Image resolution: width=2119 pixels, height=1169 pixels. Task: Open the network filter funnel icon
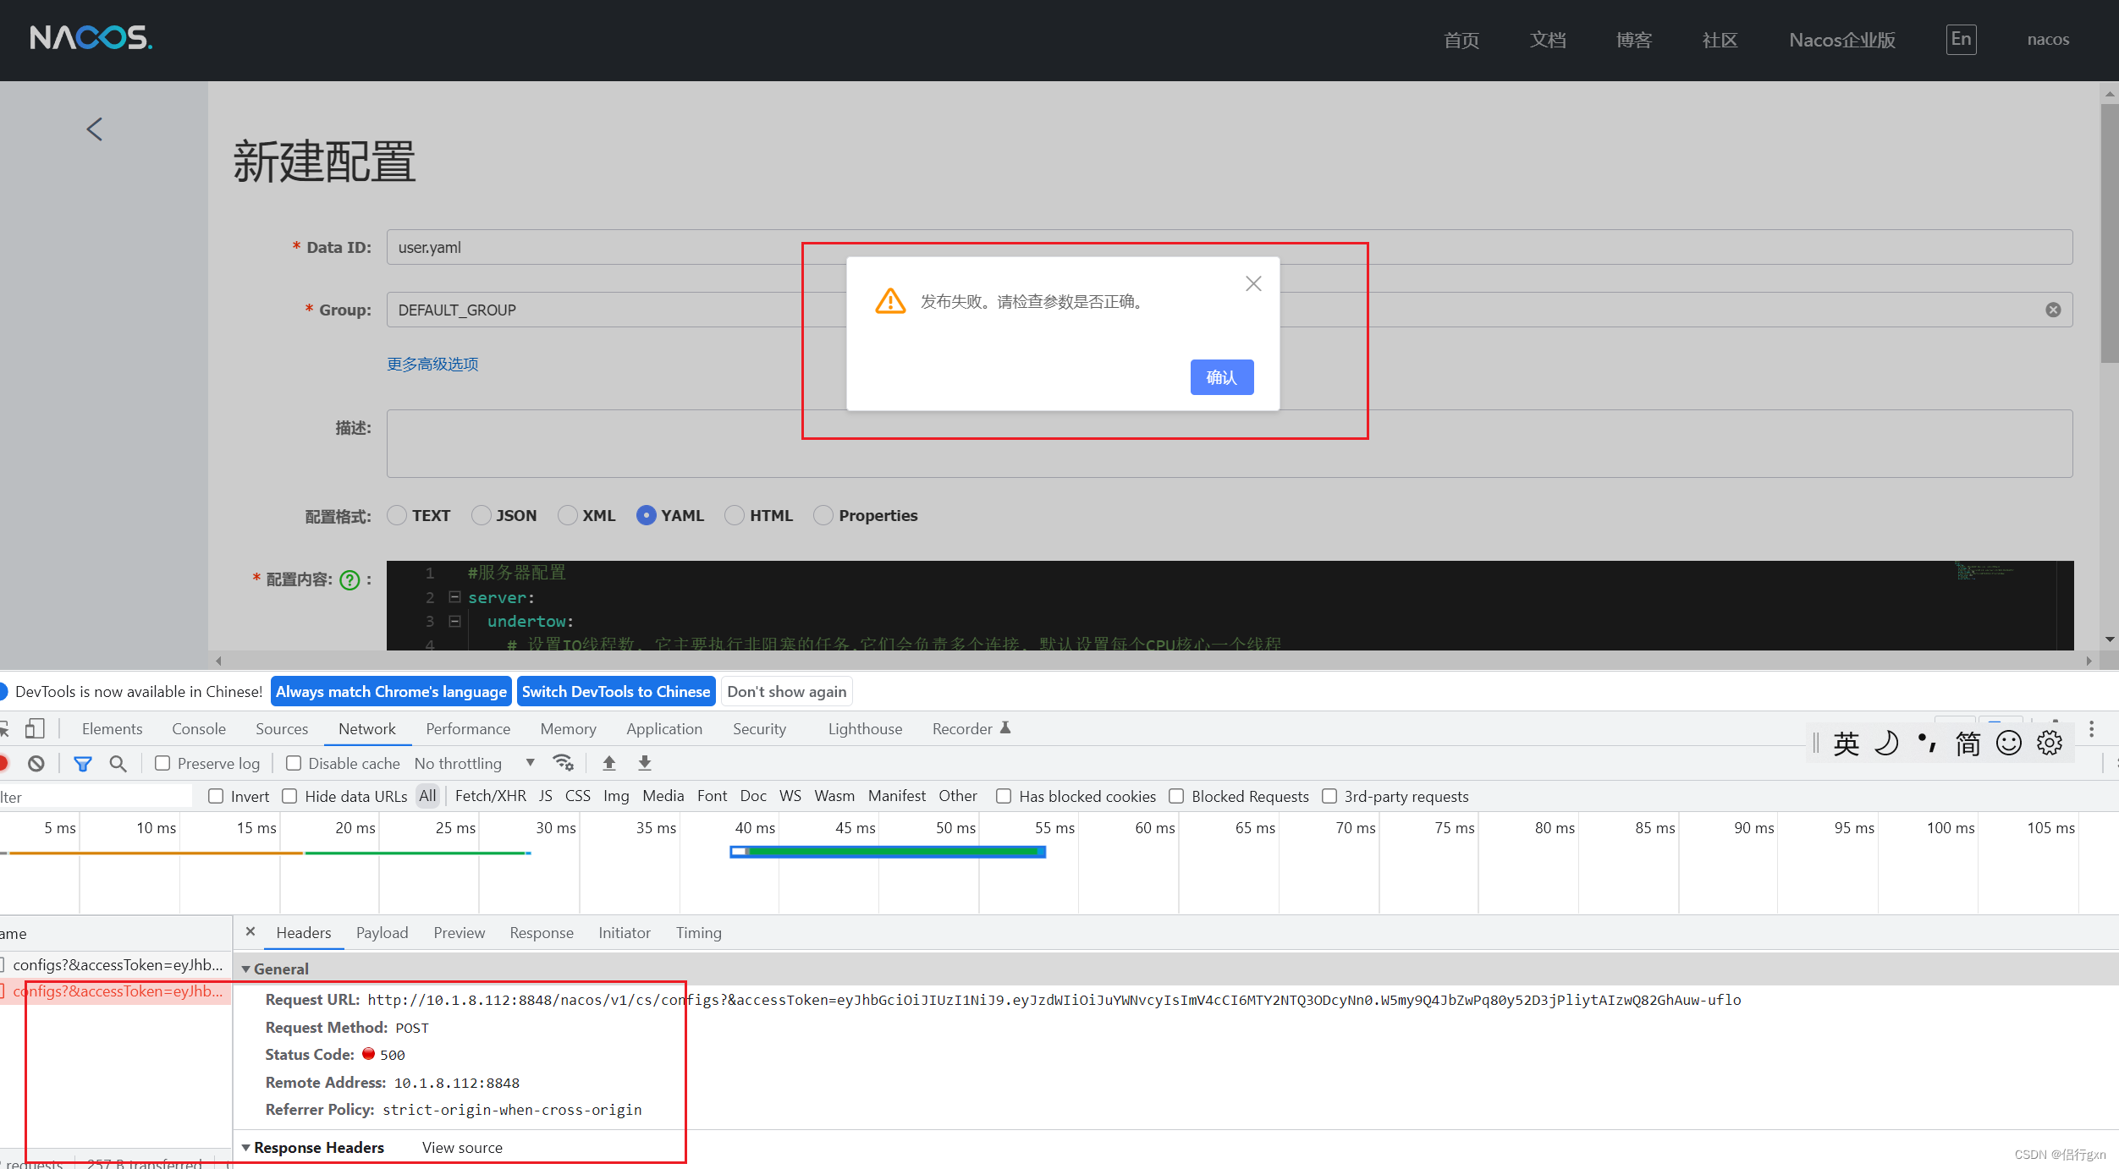pos(83,763)
